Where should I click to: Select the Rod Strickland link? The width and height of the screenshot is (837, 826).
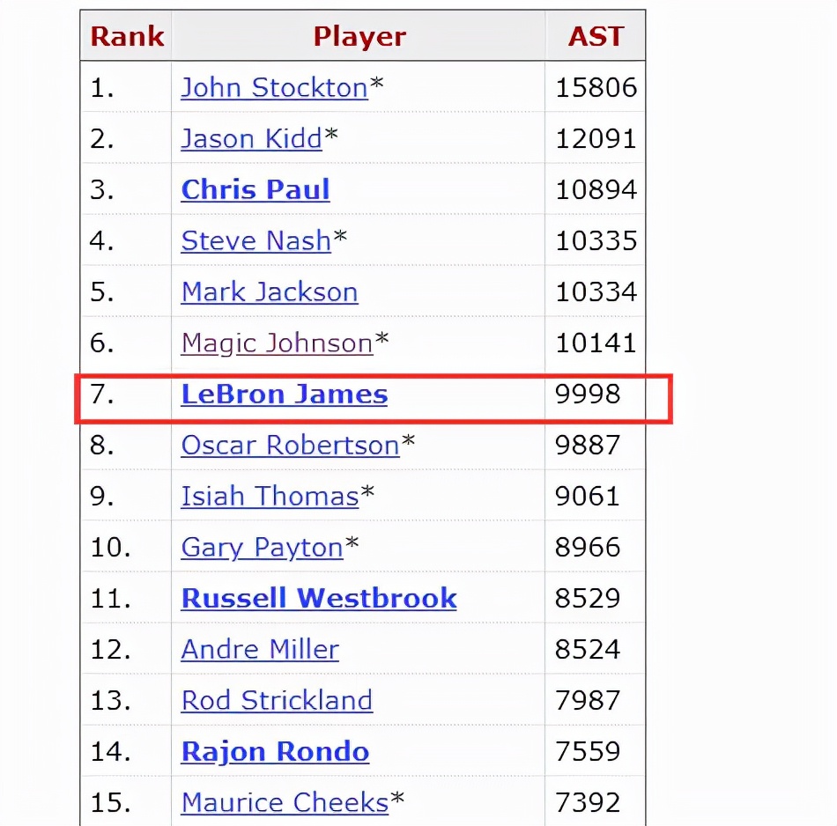pos(277,700)
